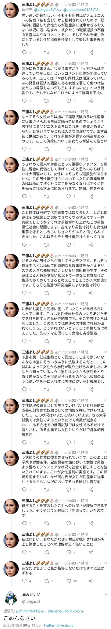Reply to the tweet starting ほかにありません
111x629 pixels.
24,100
